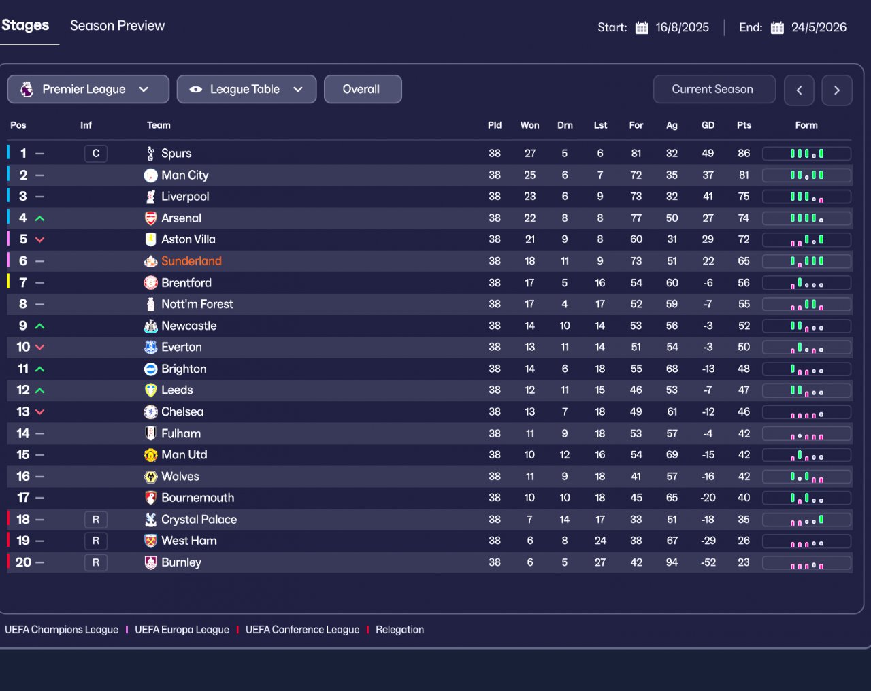Expand the League Table view dropdown
The height and width of the screenshot is (691, 871).
(x=246, y=89)
